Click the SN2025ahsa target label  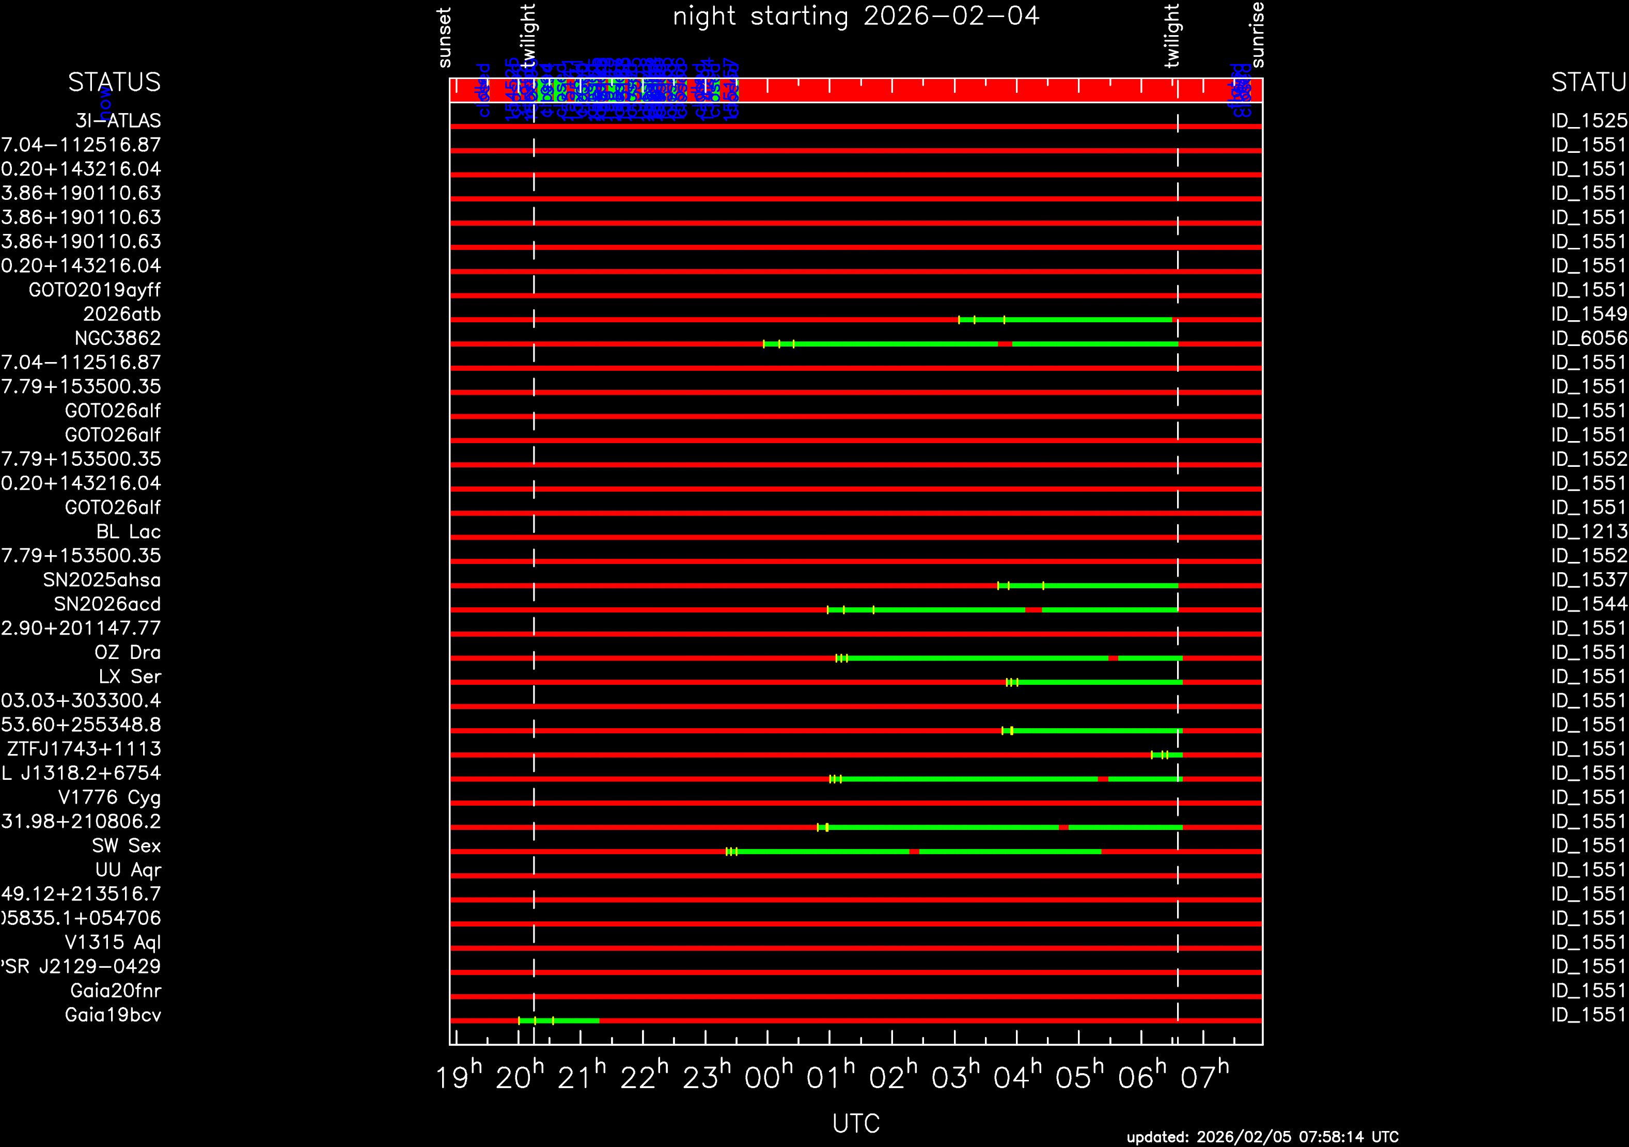tap(101, 580)
